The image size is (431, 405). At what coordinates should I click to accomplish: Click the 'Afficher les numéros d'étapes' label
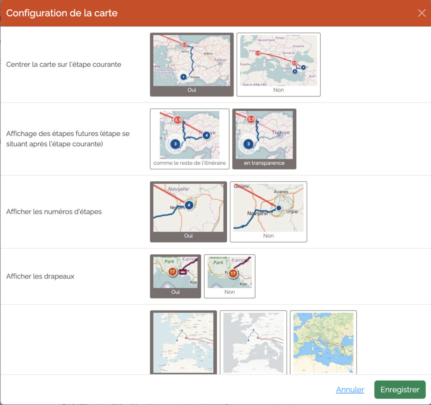[54, 212]
